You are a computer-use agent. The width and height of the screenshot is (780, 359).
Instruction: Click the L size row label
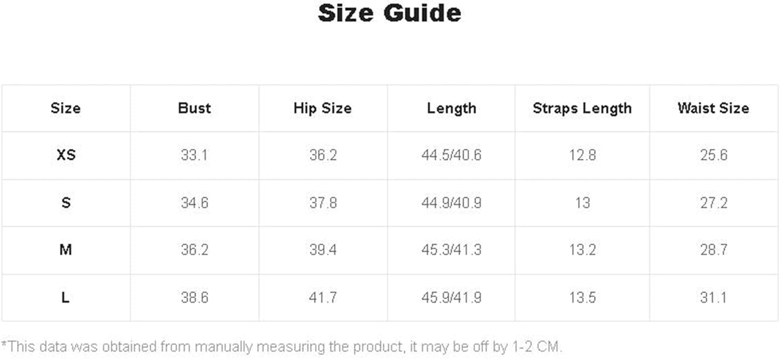point(66,298)
